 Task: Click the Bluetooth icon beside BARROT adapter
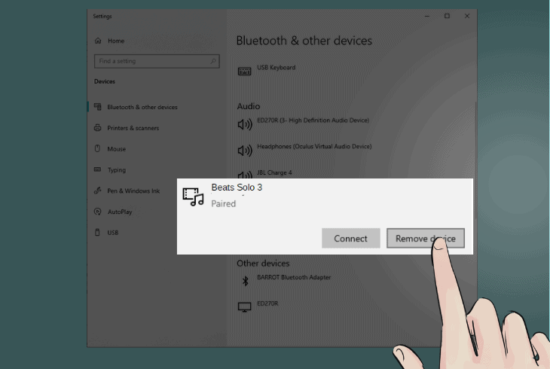coord(245,281)
